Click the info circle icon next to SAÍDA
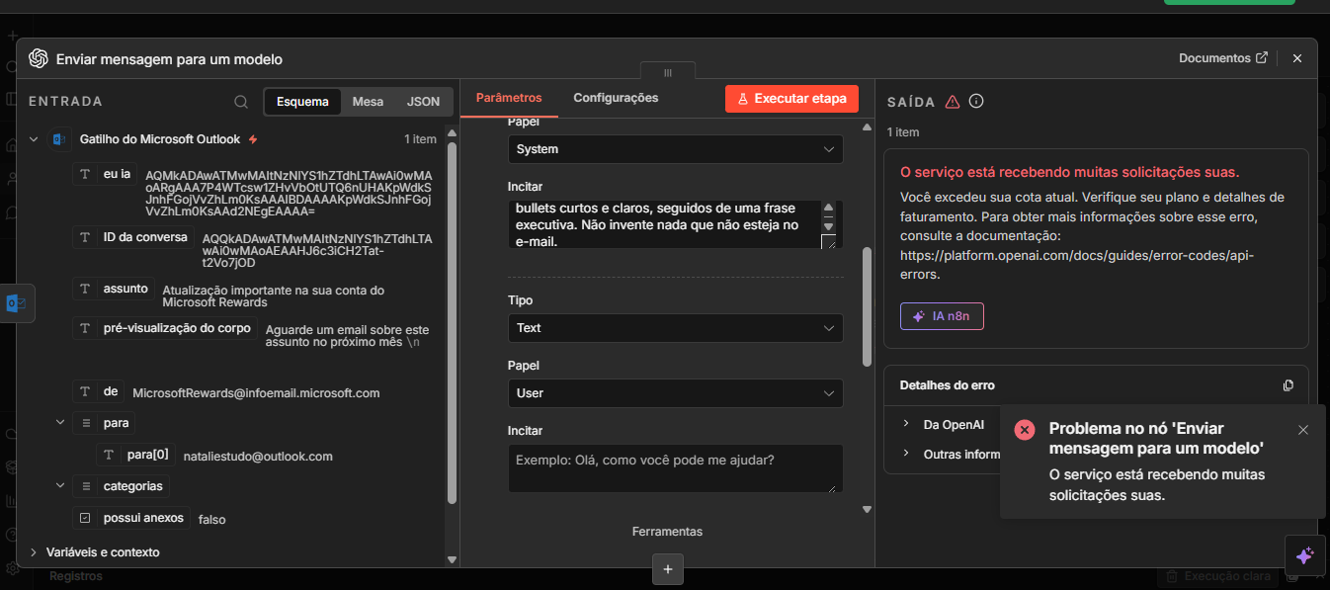 click(x=976, y=101)
